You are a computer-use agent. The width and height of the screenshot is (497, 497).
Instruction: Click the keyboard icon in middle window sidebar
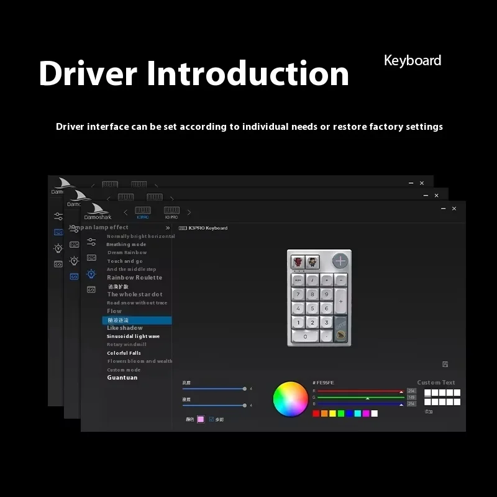(x=74, y=244)
